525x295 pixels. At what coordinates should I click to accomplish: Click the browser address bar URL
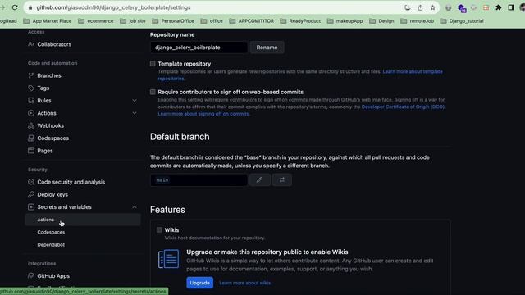[x=113, y=7]
